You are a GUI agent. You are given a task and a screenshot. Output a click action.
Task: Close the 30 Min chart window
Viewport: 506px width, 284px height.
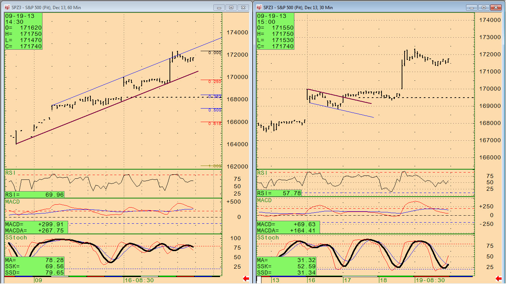[495, 7]
